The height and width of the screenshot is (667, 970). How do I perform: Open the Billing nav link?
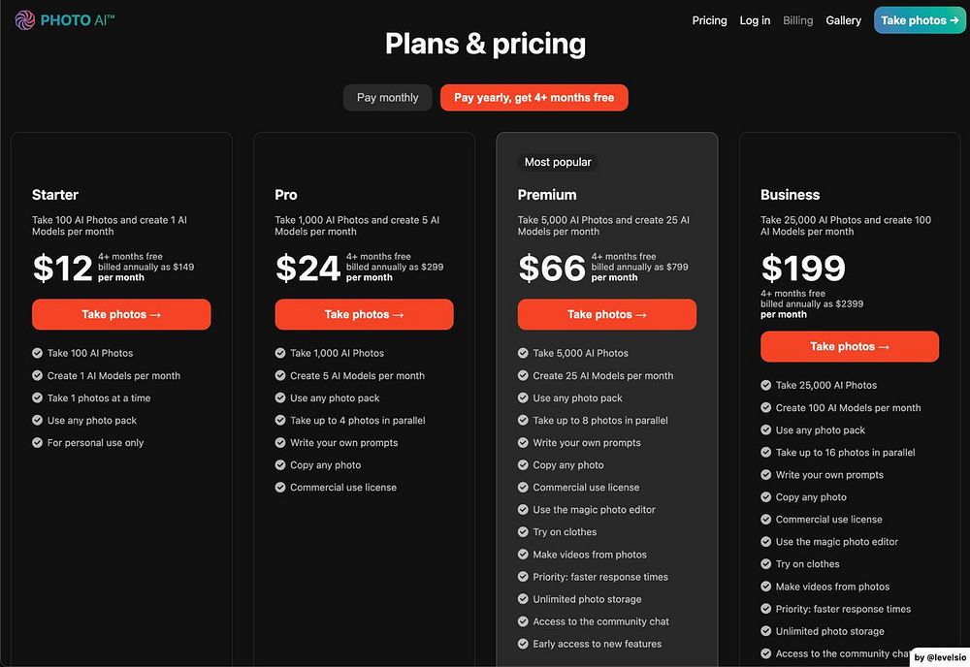(x=797, y=20)
